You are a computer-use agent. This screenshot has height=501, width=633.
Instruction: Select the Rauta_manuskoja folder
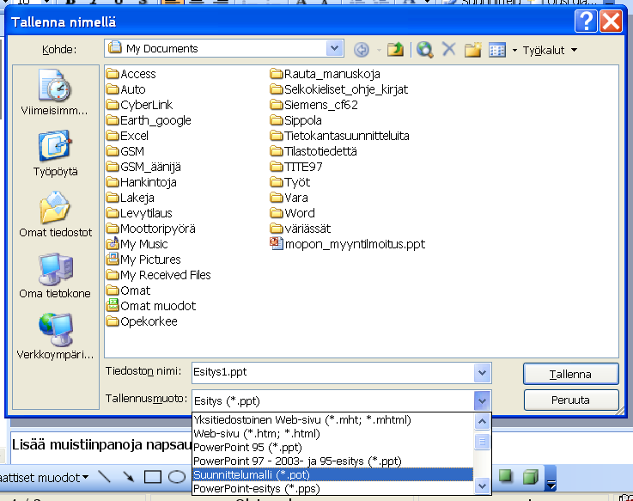(326, 74)
